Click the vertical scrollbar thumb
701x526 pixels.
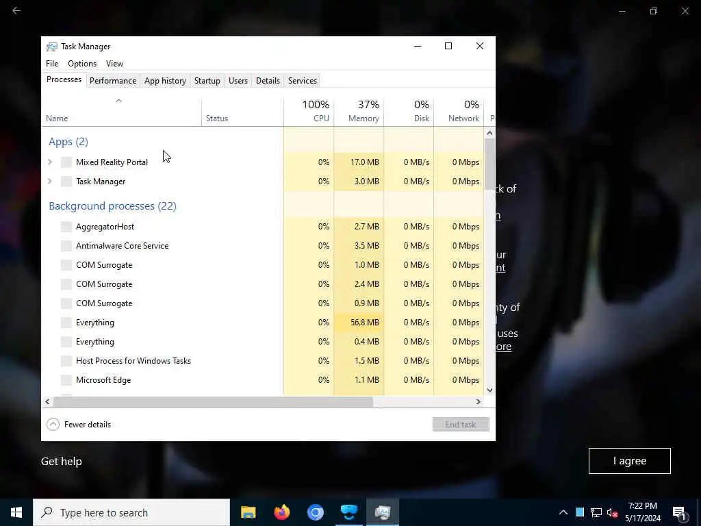click(x=489, y=164)
